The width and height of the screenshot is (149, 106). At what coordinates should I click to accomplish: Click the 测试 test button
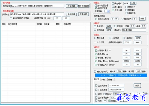(x=137, y=86)
